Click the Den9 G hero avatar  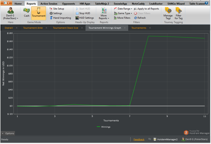(x=11, y=11)
